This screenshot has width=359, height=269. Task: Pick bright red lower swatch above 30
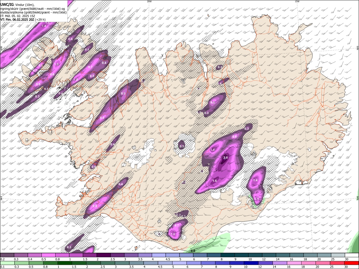click(x=351, y=263)
